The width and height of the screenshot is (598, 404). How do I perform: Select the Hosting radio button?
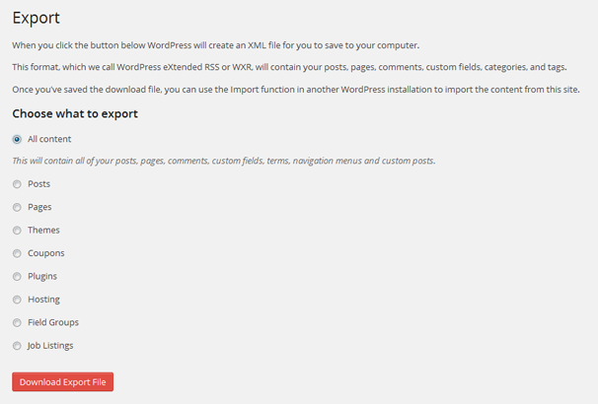pyautogui.click(x=17, y=300)
